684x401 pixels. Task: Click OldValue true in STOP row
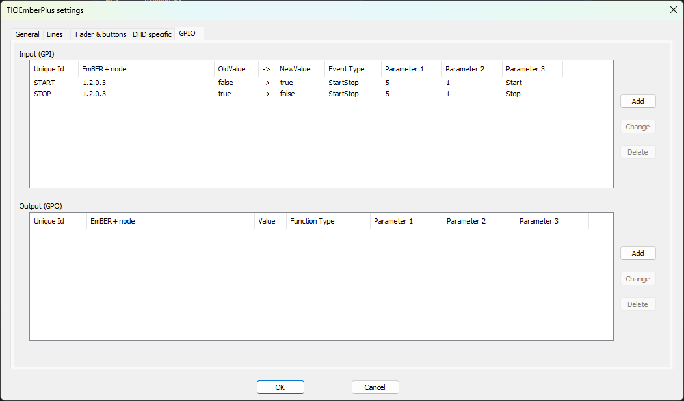225,94
